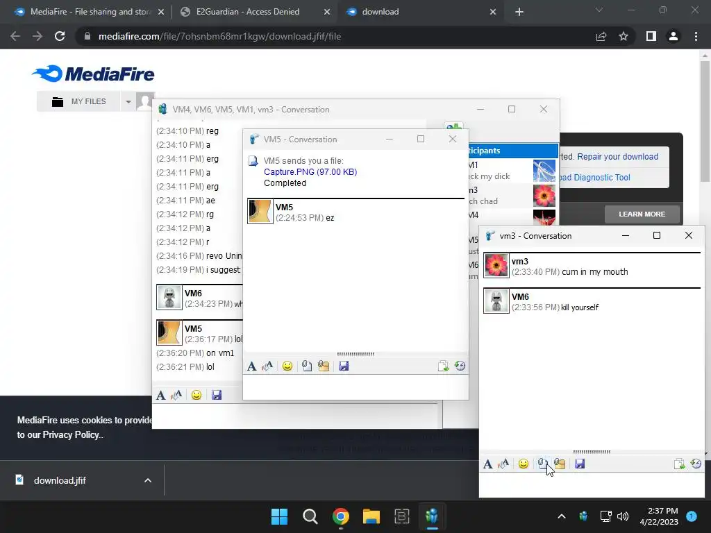This screenshot has height=533, width=711.
Task: Open the MediaFire logo home link
Action: point(94,74)
